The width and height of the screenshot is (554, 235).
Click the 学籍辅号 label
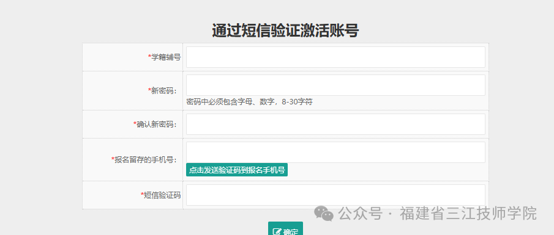[164, 57]
